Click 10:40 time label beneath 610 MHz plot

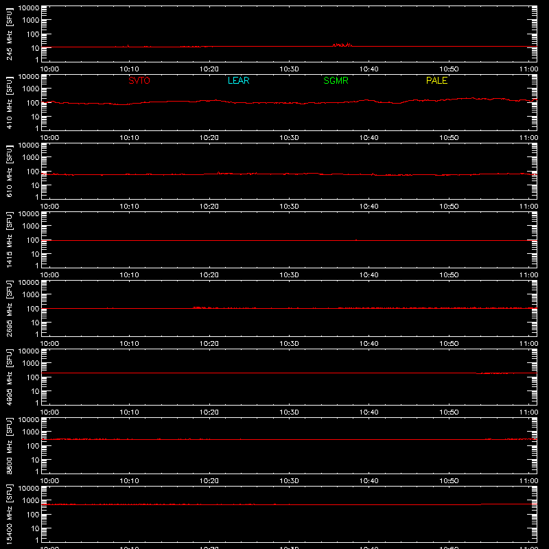(x=369, y=207)
